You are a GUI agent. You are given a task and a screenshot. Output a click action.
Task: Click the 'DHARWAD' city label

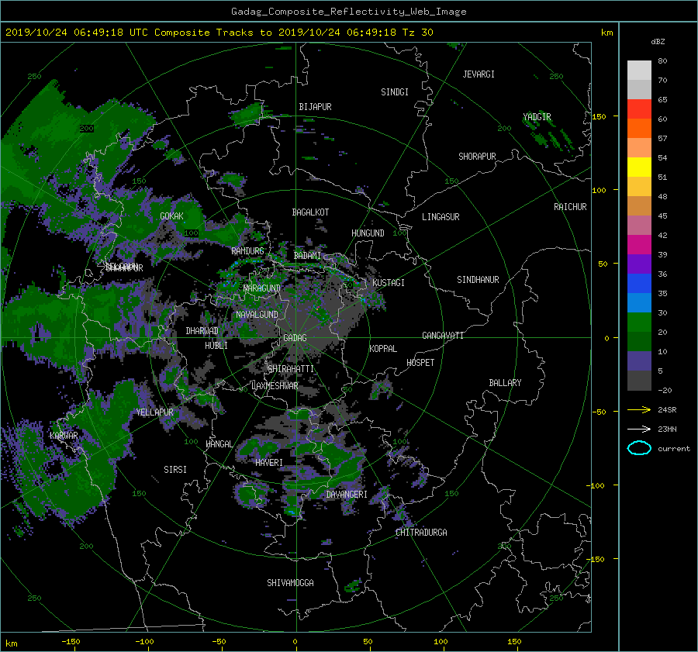coord(202,331)
